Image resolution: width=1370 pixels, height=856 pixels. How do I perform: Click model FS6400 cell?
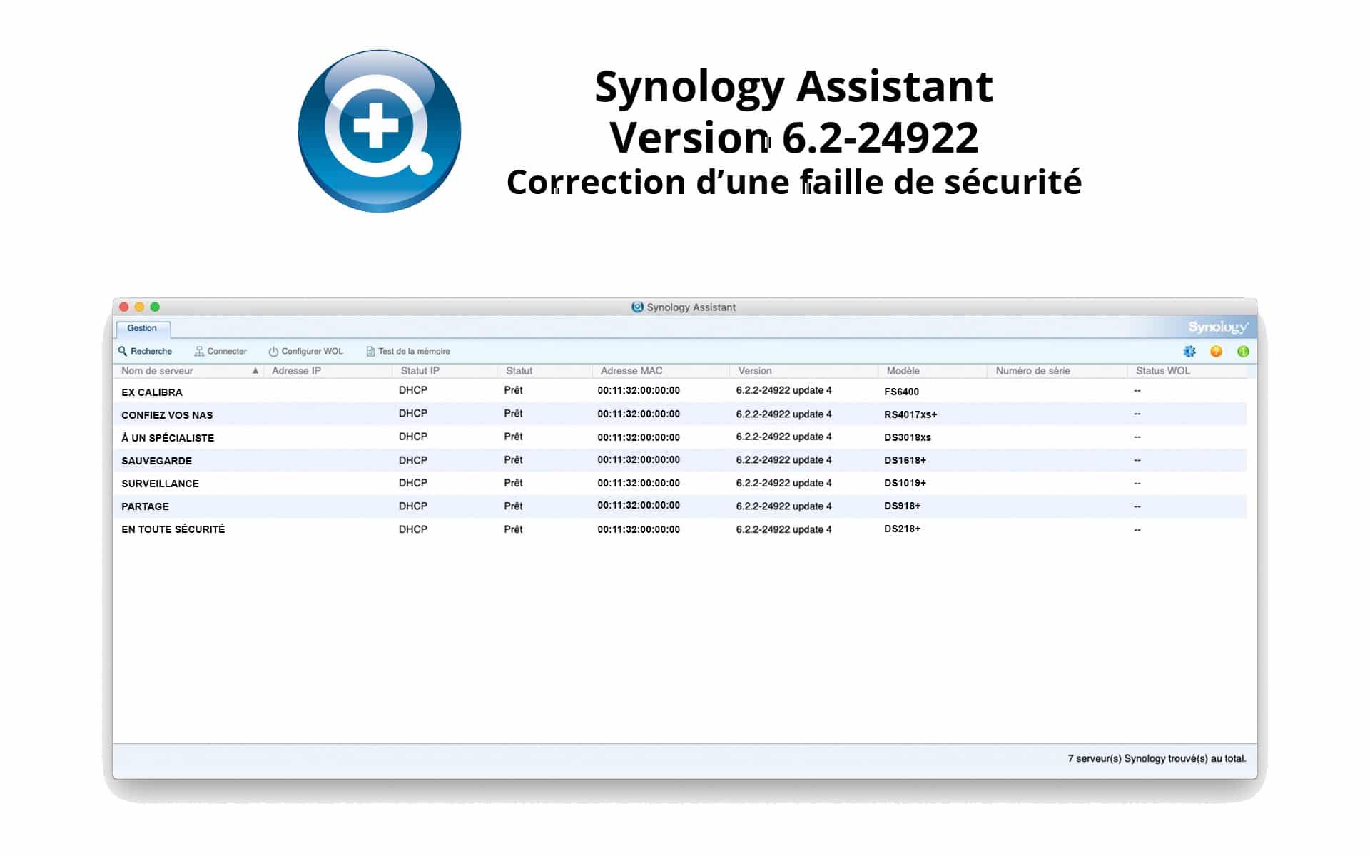901,392
